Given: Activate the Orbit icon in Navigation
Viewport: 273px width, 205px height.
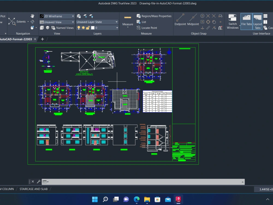Looking at the screenshot, I should (32, 22).
